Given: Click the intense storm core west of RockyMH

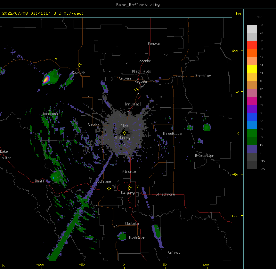Looking at the screenshot, I should (x=46, y=80).
